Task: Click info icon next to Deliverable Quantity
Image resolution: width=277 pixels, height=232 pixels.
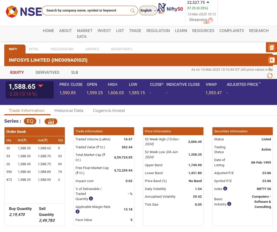Action: pyautogui.click(x=91, y=199)
